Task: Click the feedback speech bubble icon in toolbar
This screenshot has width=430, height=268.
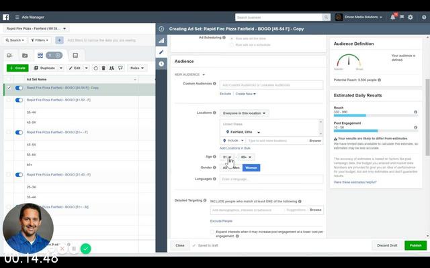Action: tap(120, 68)
